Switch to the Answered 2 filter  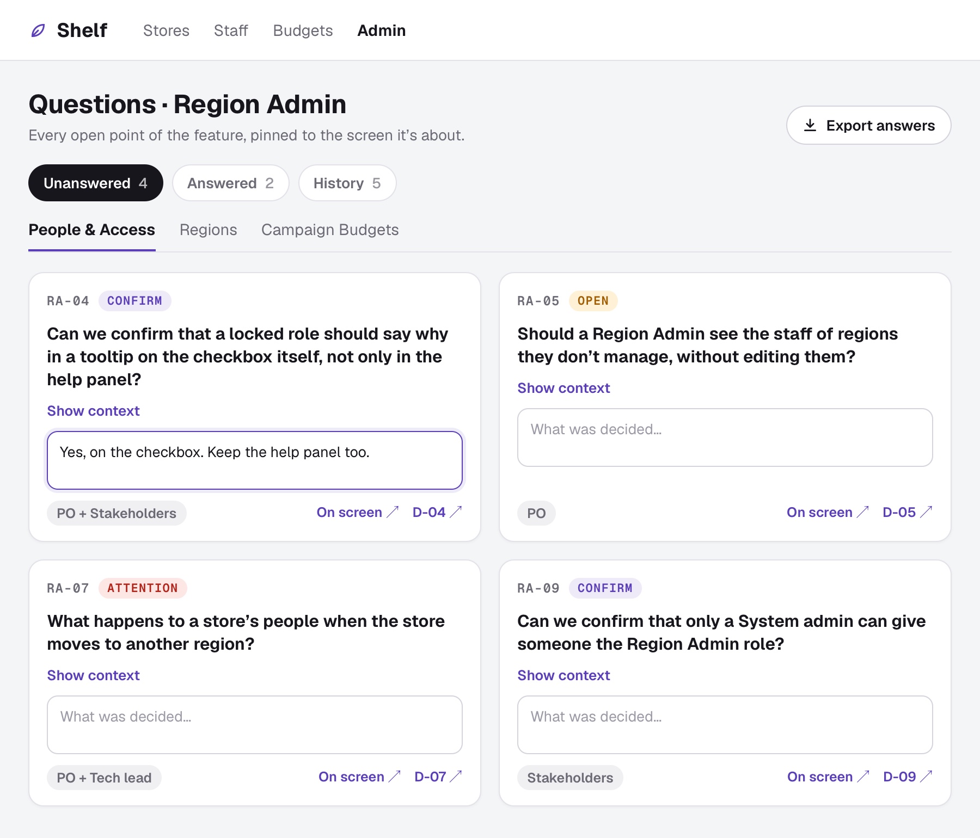point(231,183)
